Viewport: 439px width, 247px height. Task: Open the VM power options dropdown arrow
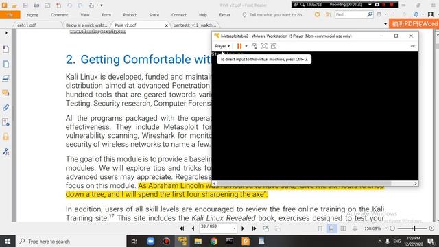(x=246, y=46)
